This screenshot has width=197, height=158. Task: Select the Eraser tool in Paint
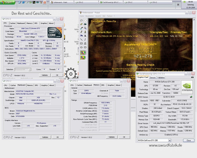(x=81, y=24)
